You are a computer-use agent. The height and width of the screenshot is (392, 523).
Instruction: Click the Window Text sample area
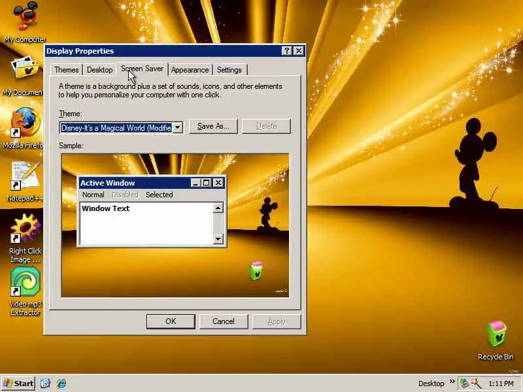coord(146,223)
